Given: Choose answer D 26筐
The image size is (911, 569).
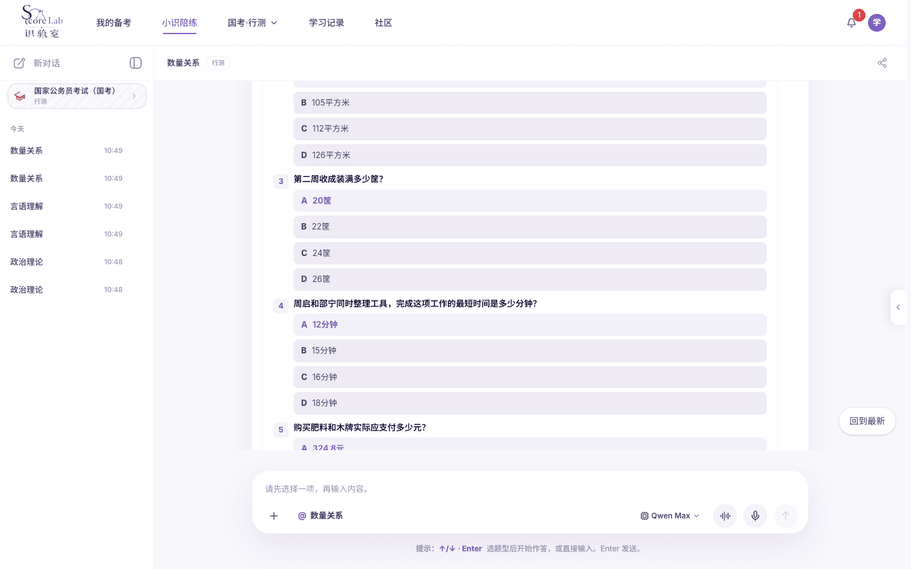Looking at the screenshot, I should (x=530, y=279).
